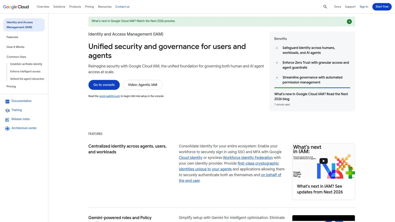Image resolution: width=395 pixels, height=222 pixels.
Task: Open the Support link in the header
Action: tap(350, 7)
